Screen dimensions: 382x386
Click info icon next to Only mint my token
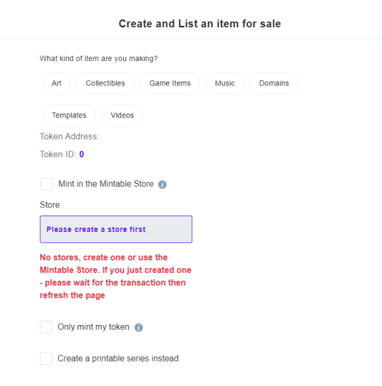click(x=139, y=328)
